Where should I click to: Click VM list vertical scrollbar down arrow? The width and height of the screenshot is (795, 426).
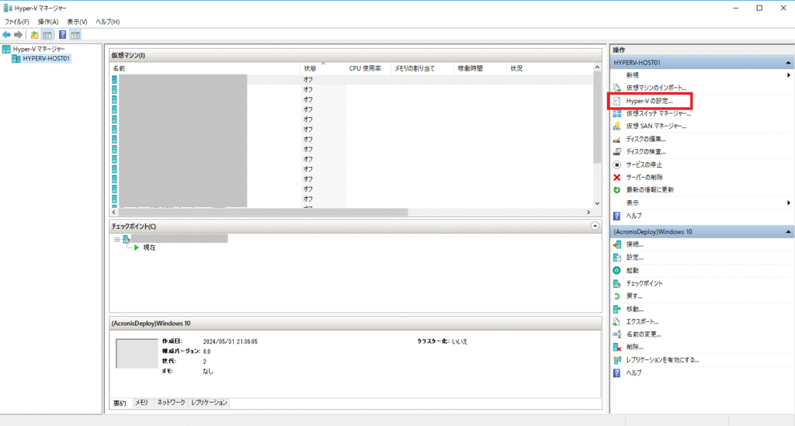(597, 203)
